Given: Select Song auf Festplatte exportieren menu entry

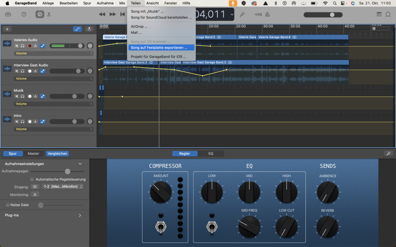Looking at the screenshot, I should pos(161,48).
